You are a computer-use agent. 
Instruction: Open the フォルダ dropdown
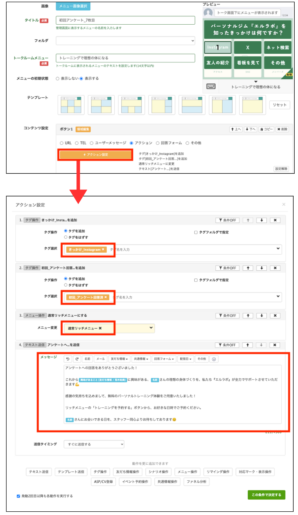(125, 41)
